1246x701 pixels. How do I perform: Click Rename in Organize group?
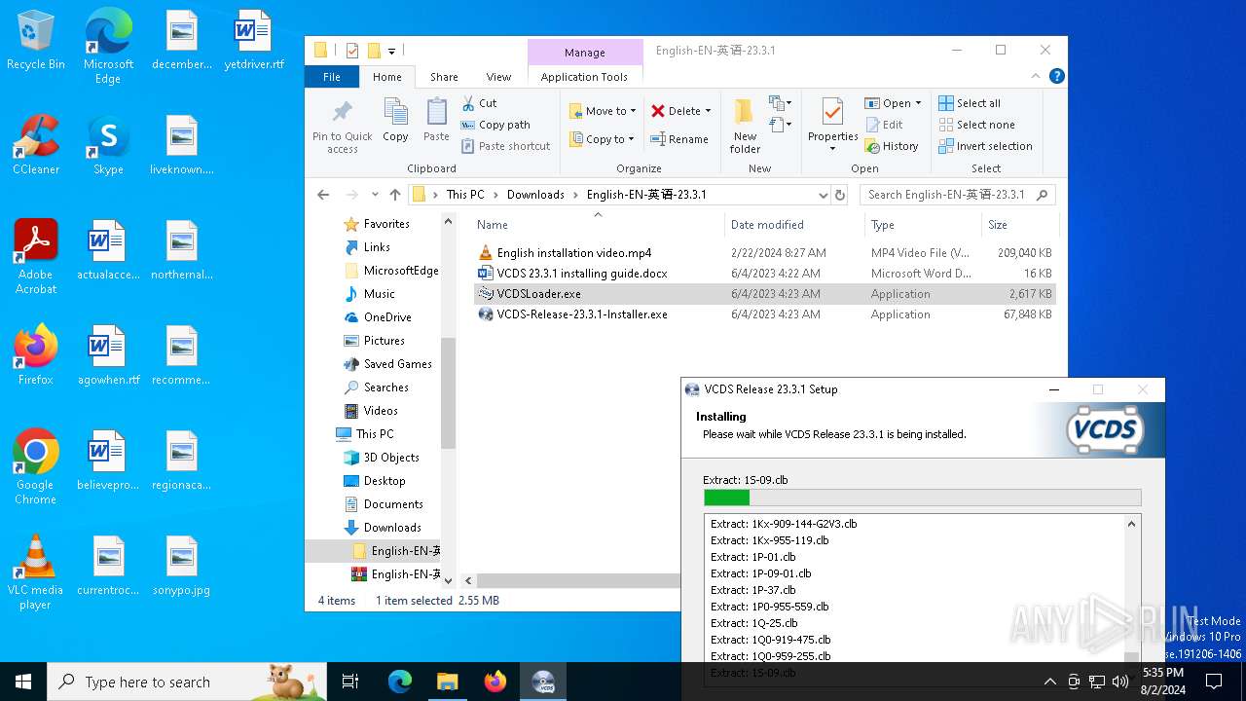tap(679, 139)
